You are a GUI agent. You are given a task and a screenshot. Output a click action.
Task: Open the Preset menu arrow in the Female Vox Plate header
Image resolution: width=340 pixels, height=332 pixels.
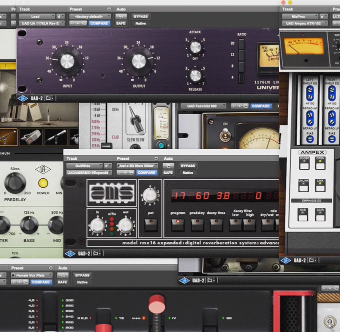[50, 268]
